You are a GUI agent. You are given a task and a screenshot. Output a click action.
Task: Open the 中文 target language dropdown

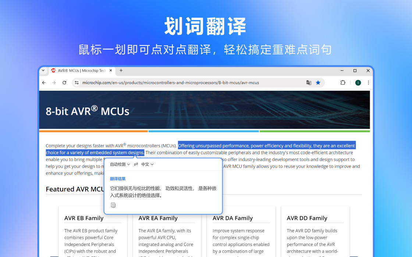click(148, 164)
